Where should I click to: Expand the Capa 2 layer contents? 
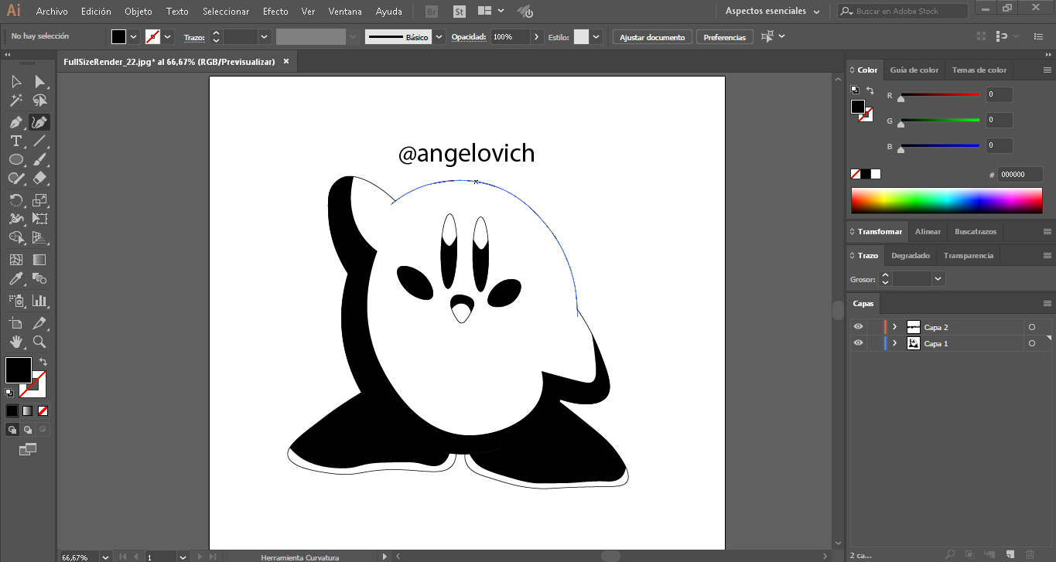pos(895,327)
